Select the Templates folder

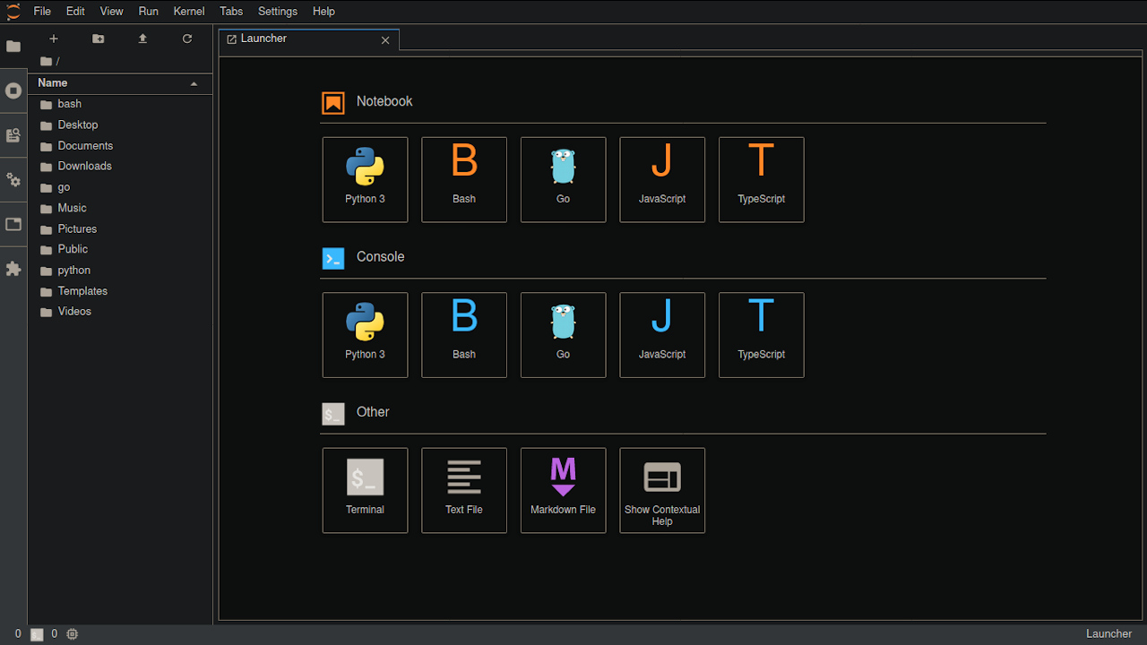[x=120, y=291]
